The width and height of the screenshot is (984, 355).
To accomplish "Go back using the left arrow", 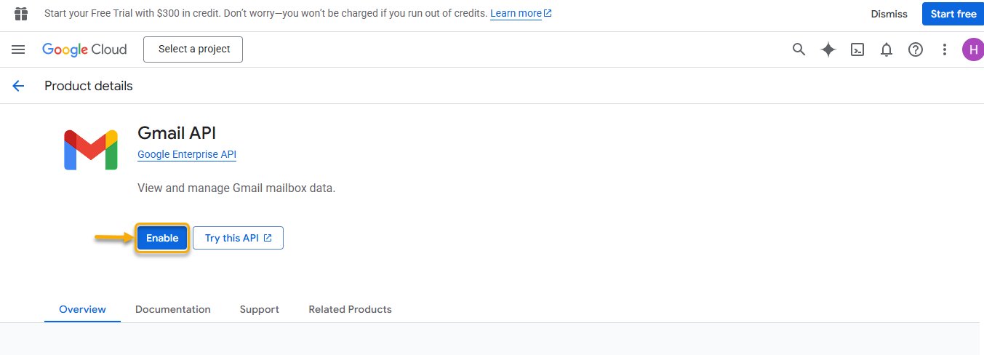I will coord(18,86).
